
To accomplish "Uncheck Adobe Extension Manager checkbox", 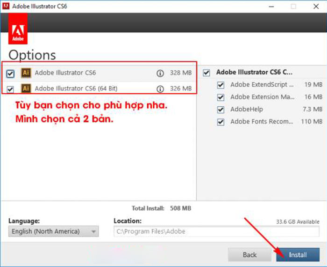I will (x=220, y=97).
